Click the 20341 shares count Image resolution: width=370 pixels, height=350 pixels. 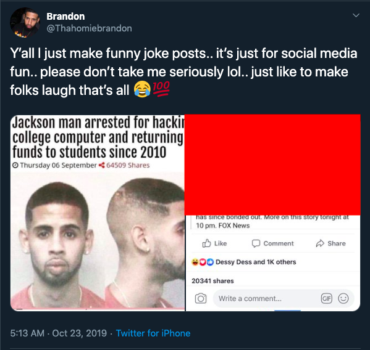tap(212, 281)
